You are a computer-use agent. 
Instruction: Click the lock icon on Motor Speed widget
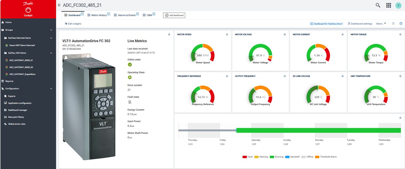pos(227,34)
